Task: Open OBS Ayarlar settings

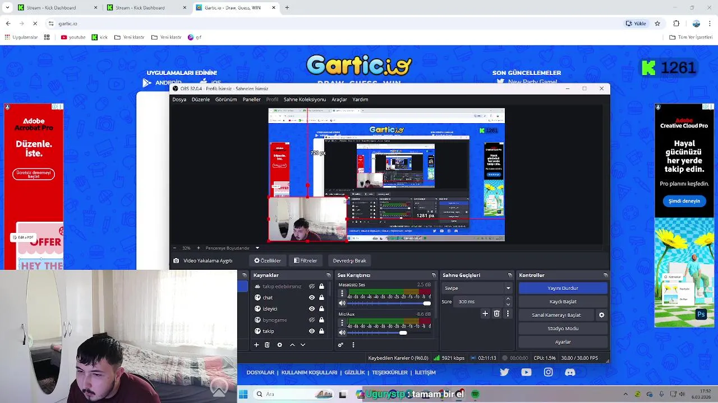Action: 563,342
